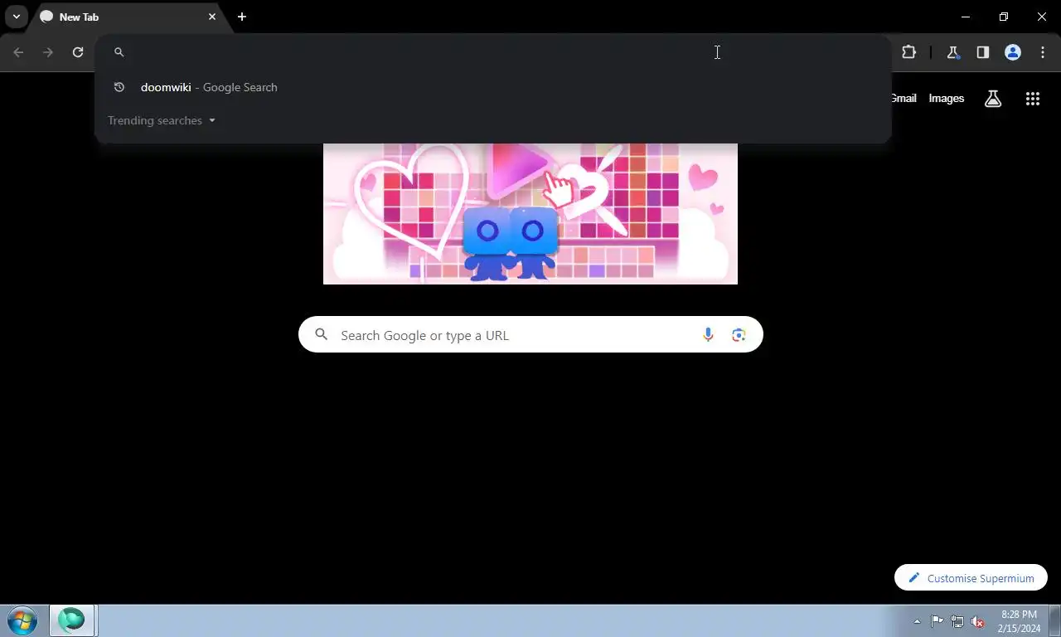Open the network status tray icon
1061x637 pixels.
957,621
